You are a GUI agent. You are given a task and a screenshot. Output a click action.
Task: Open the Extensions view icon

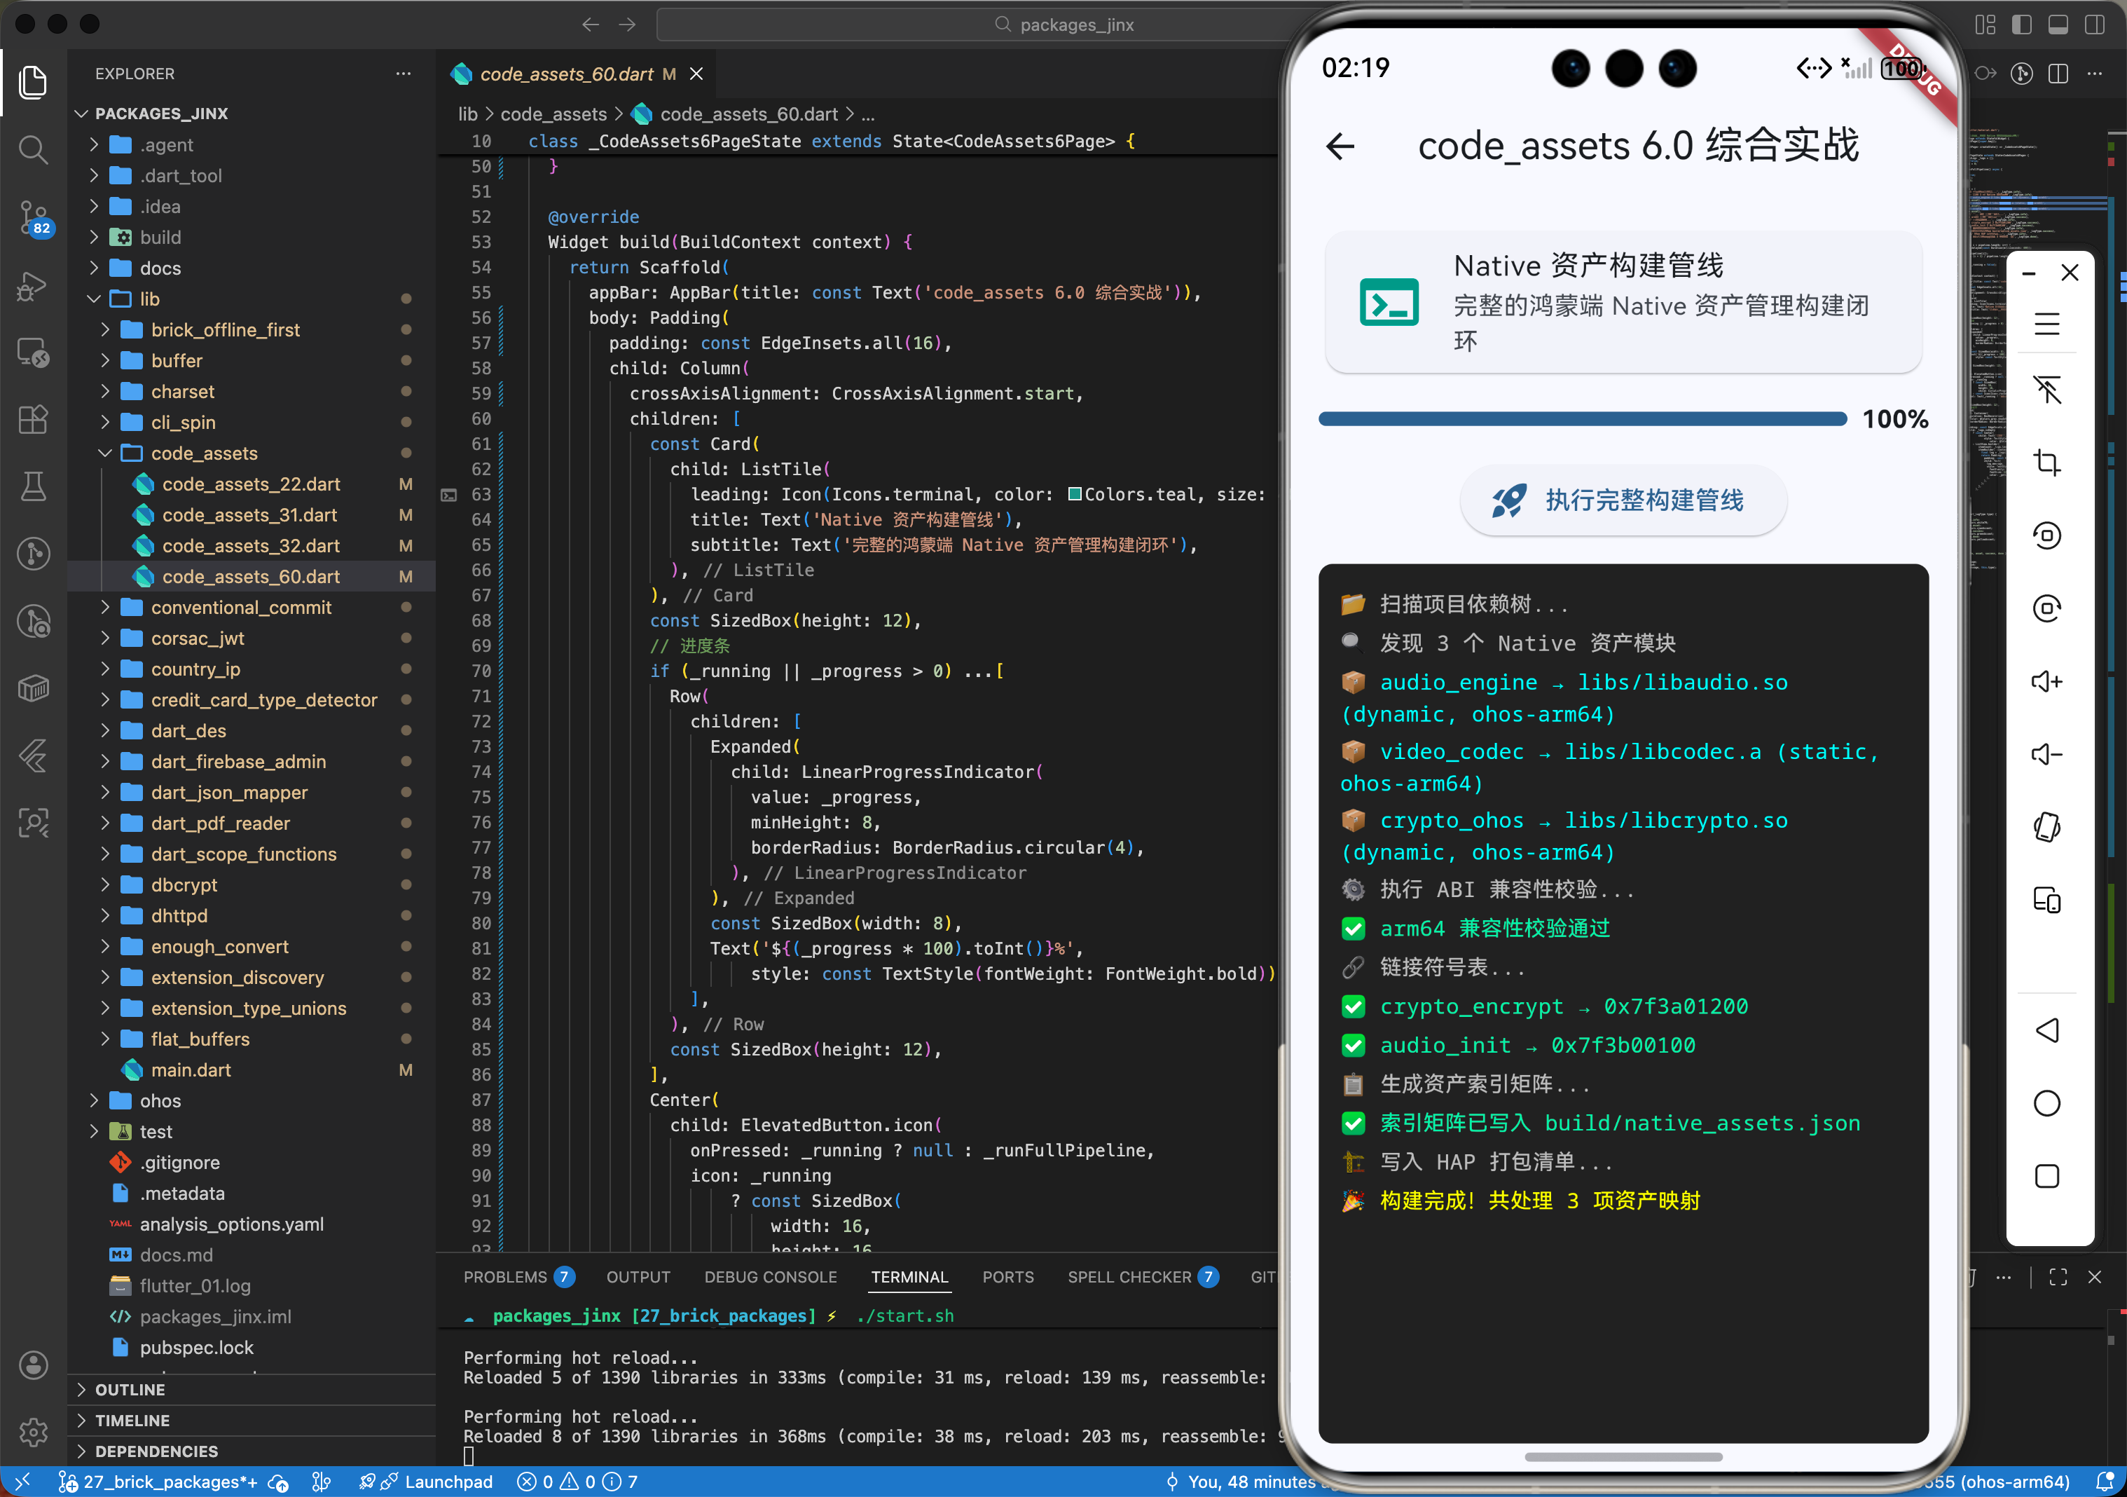click(x=34, y=419)
